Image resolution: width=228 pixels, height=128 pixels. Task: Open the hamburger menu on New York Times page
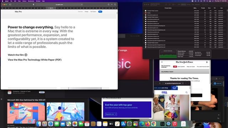coord(162,62)
